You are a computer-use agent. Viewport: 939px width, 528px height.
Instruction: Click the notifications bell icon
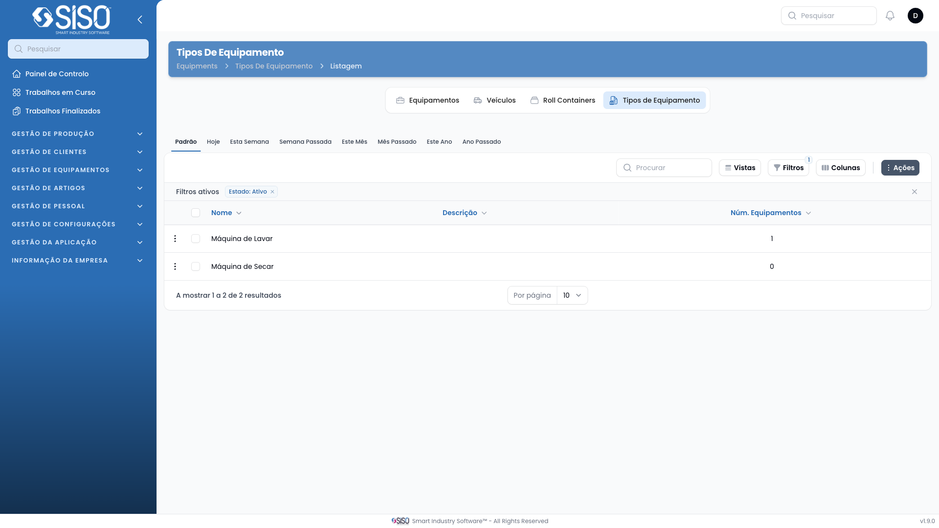[x=890, y=16]
